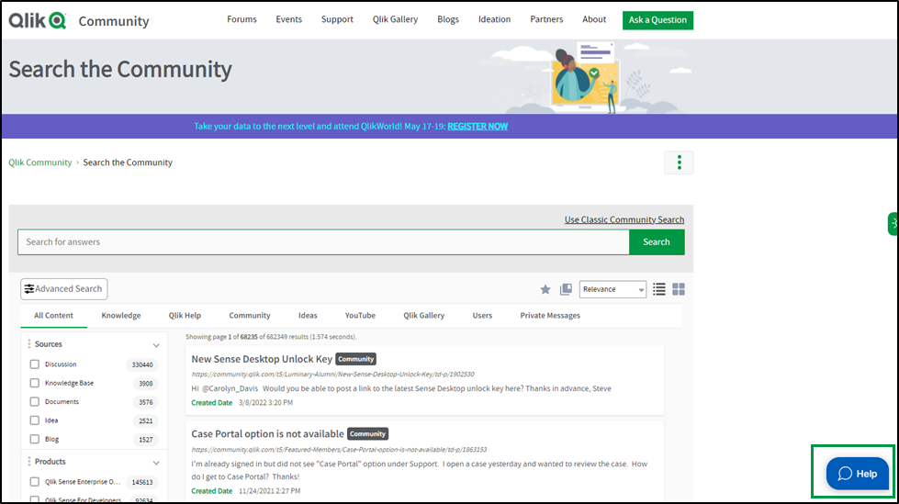Viewport: 899px width, 504px height.
Task: Select the Users tab
Action: 482,316
